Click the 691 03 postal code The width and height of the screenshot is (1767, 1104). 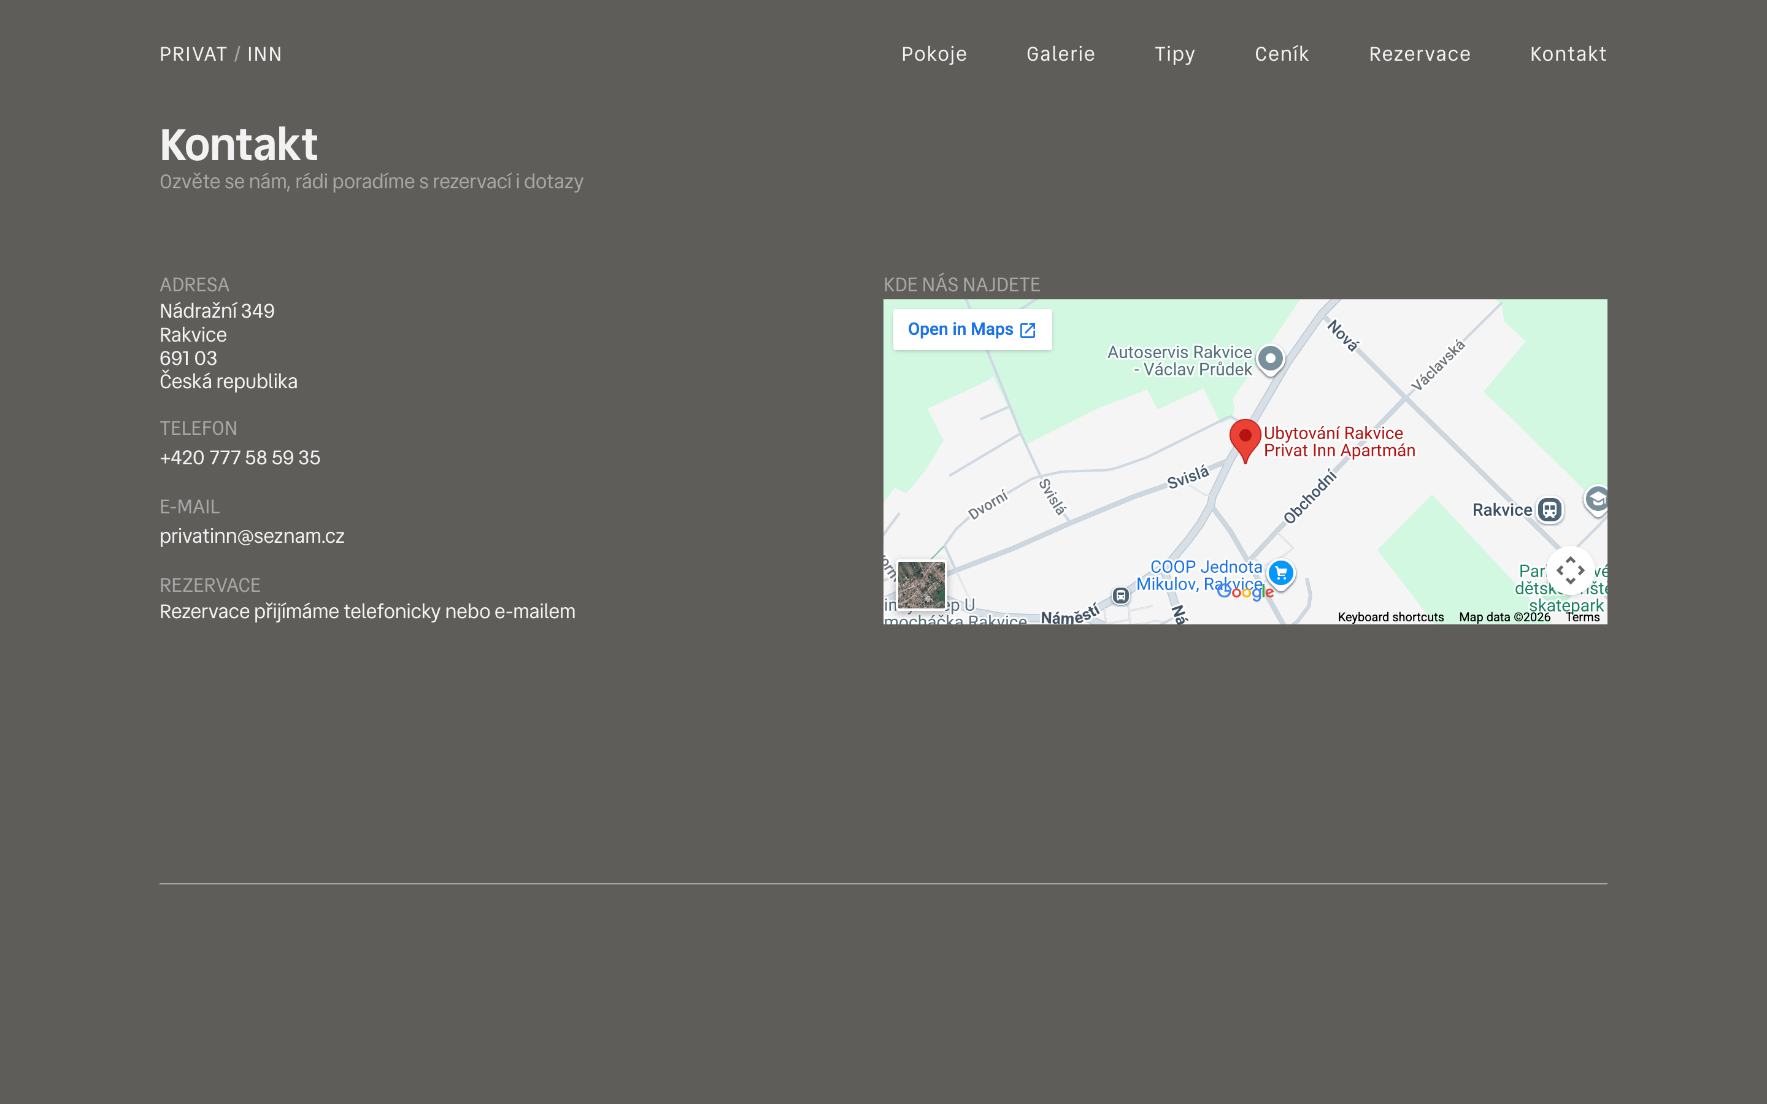(x=188, y=359)
